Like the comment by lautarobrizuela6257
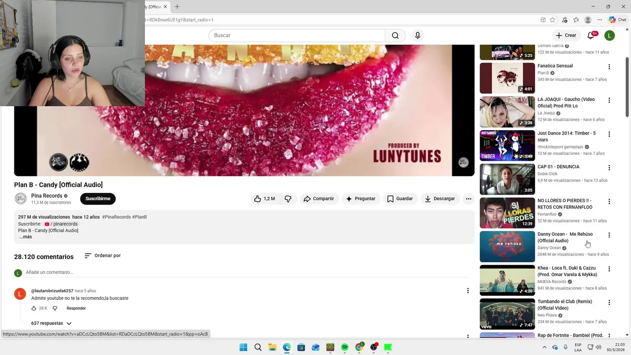The width and height of the screenshot is (631, 355). [34, 308]
